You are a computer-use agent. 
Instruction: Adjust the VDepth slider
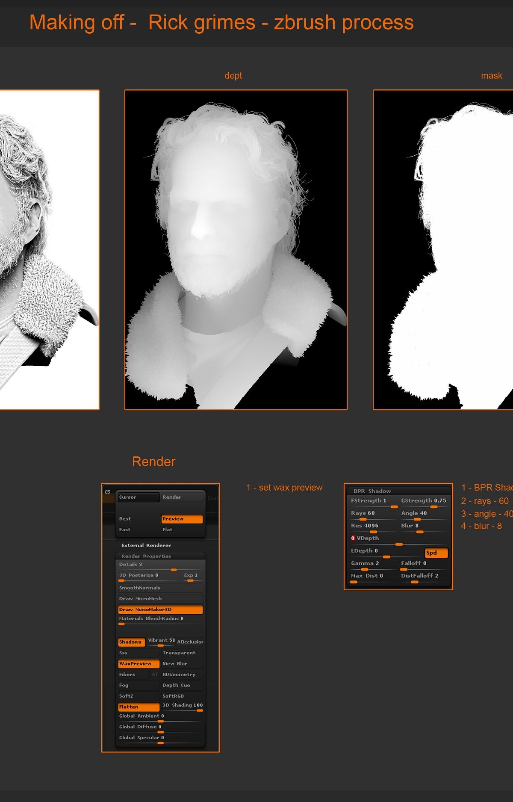398,540
